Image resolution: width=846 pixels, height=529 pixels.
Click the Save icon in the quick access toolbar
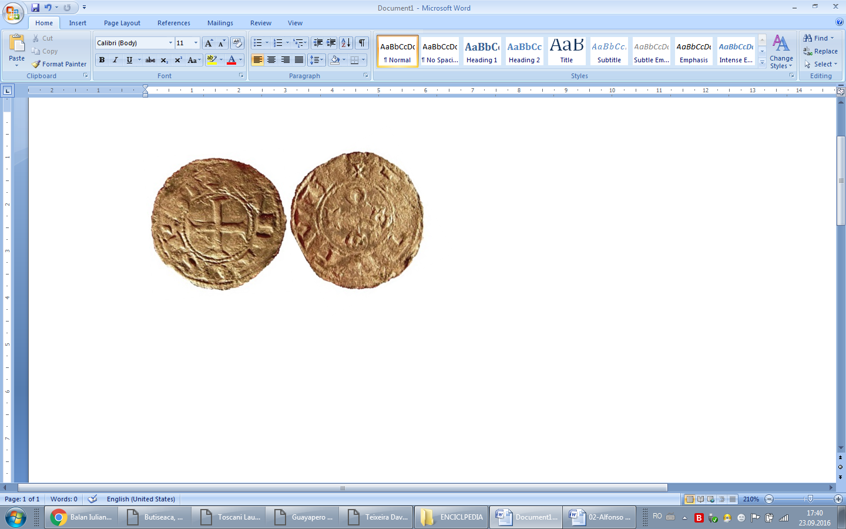35,8
